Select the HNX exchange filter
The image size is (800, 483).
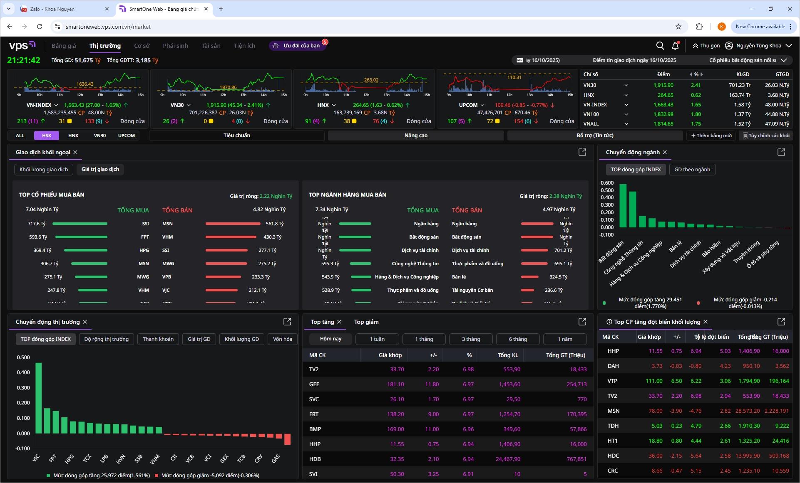pos(73,136)
